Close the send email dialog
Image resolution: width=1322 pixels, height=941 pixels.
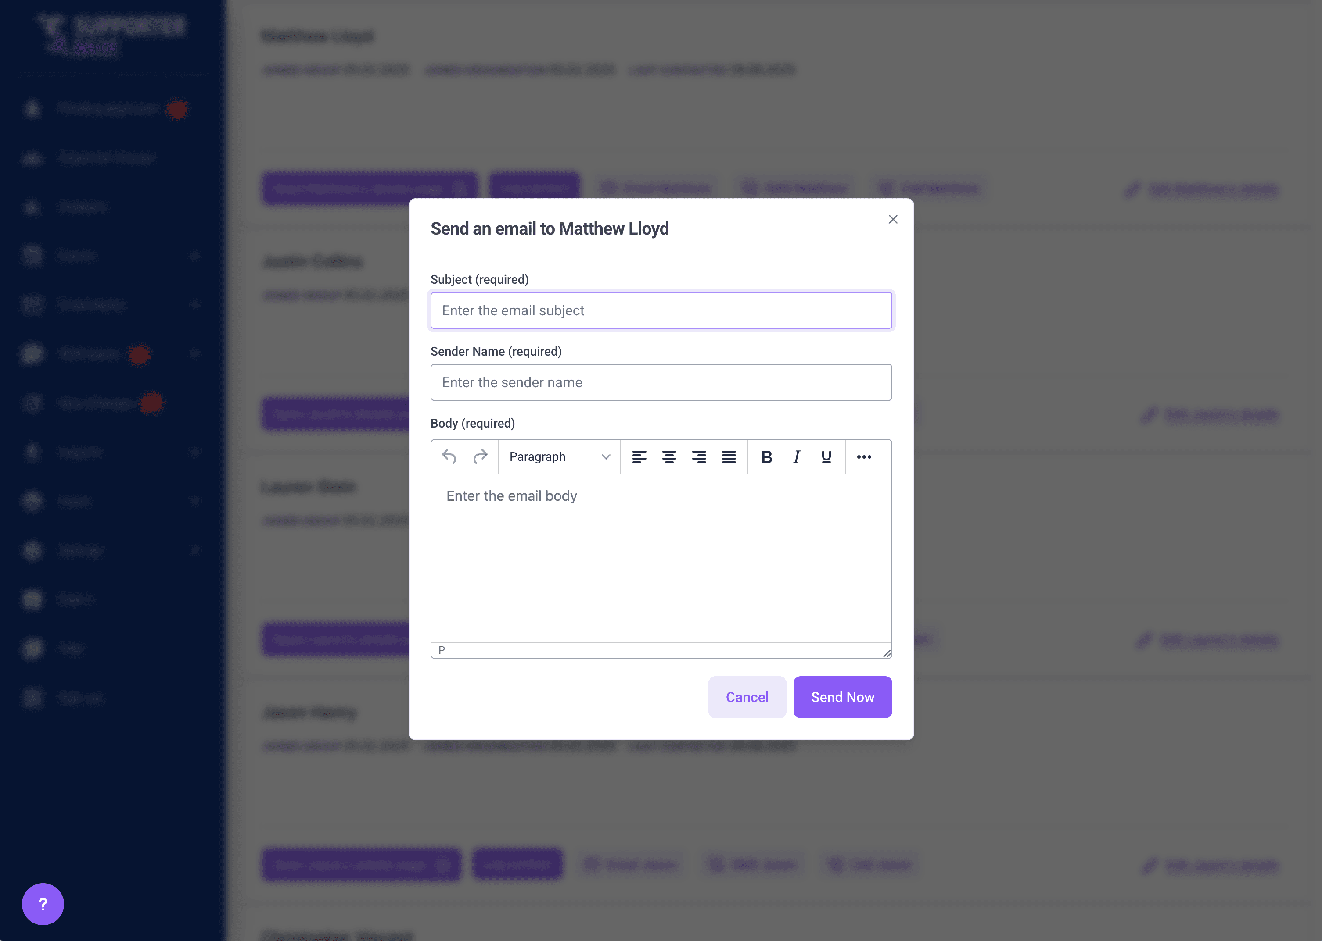[x=893, y=220]
